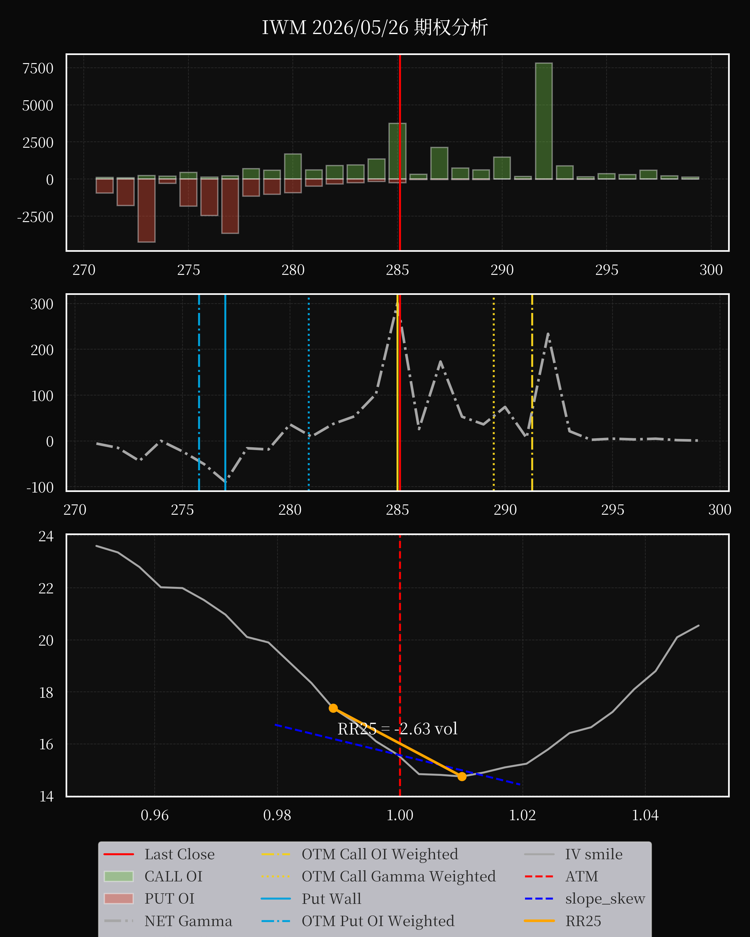750x937 pixels.
Task: Click the '0.96' moneyness axis label
Action: point(155,815)
